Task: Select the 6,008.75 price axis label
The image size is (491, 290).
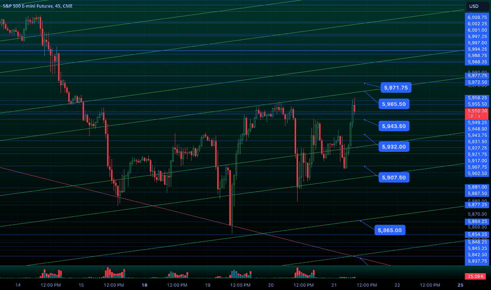Action: tap(477, 17)
